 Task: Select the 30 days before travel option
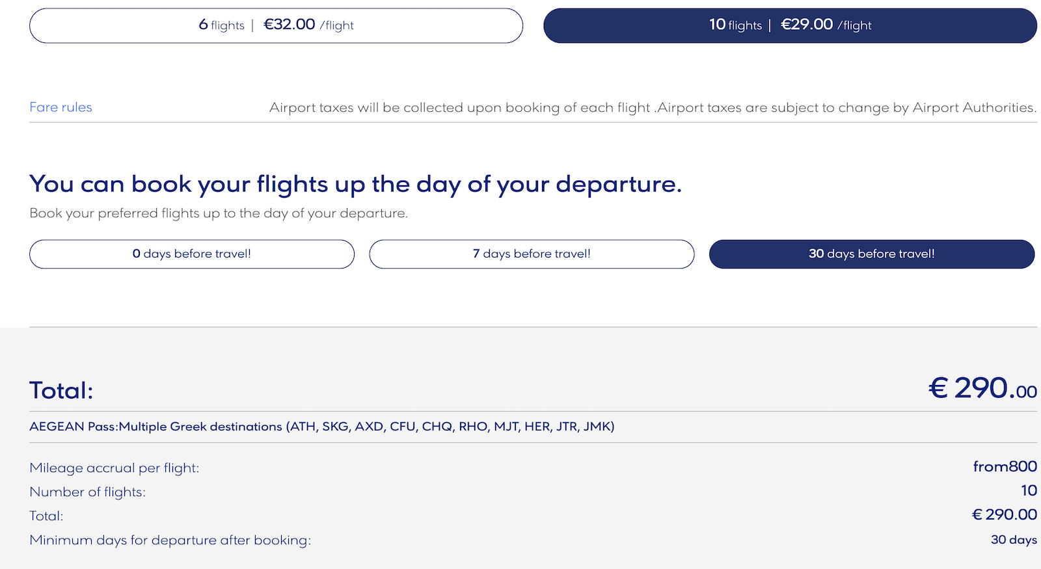[x=871, y=254]
